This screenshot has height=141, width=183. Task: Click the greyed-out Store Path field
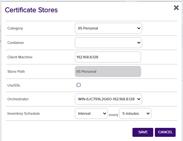[x=108, y=71]
